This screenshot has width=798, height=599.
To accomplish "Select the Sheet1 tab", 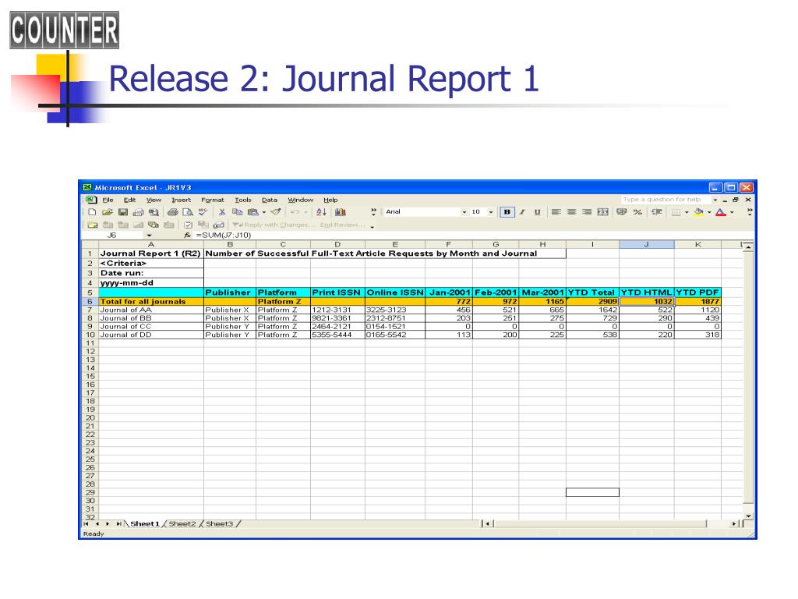I will point(144,524).
